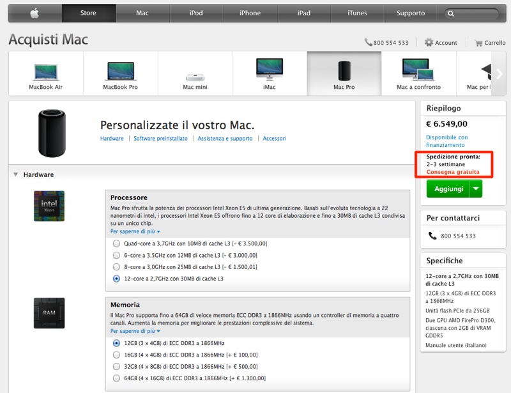Choose 16GB (4 x 4GB) memory option

(116, 355)
